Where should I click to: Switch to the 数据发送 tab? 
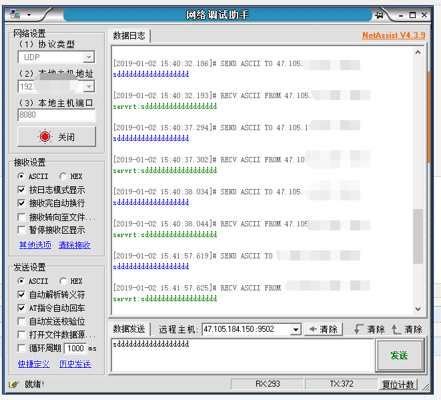[x=129, y=329]
